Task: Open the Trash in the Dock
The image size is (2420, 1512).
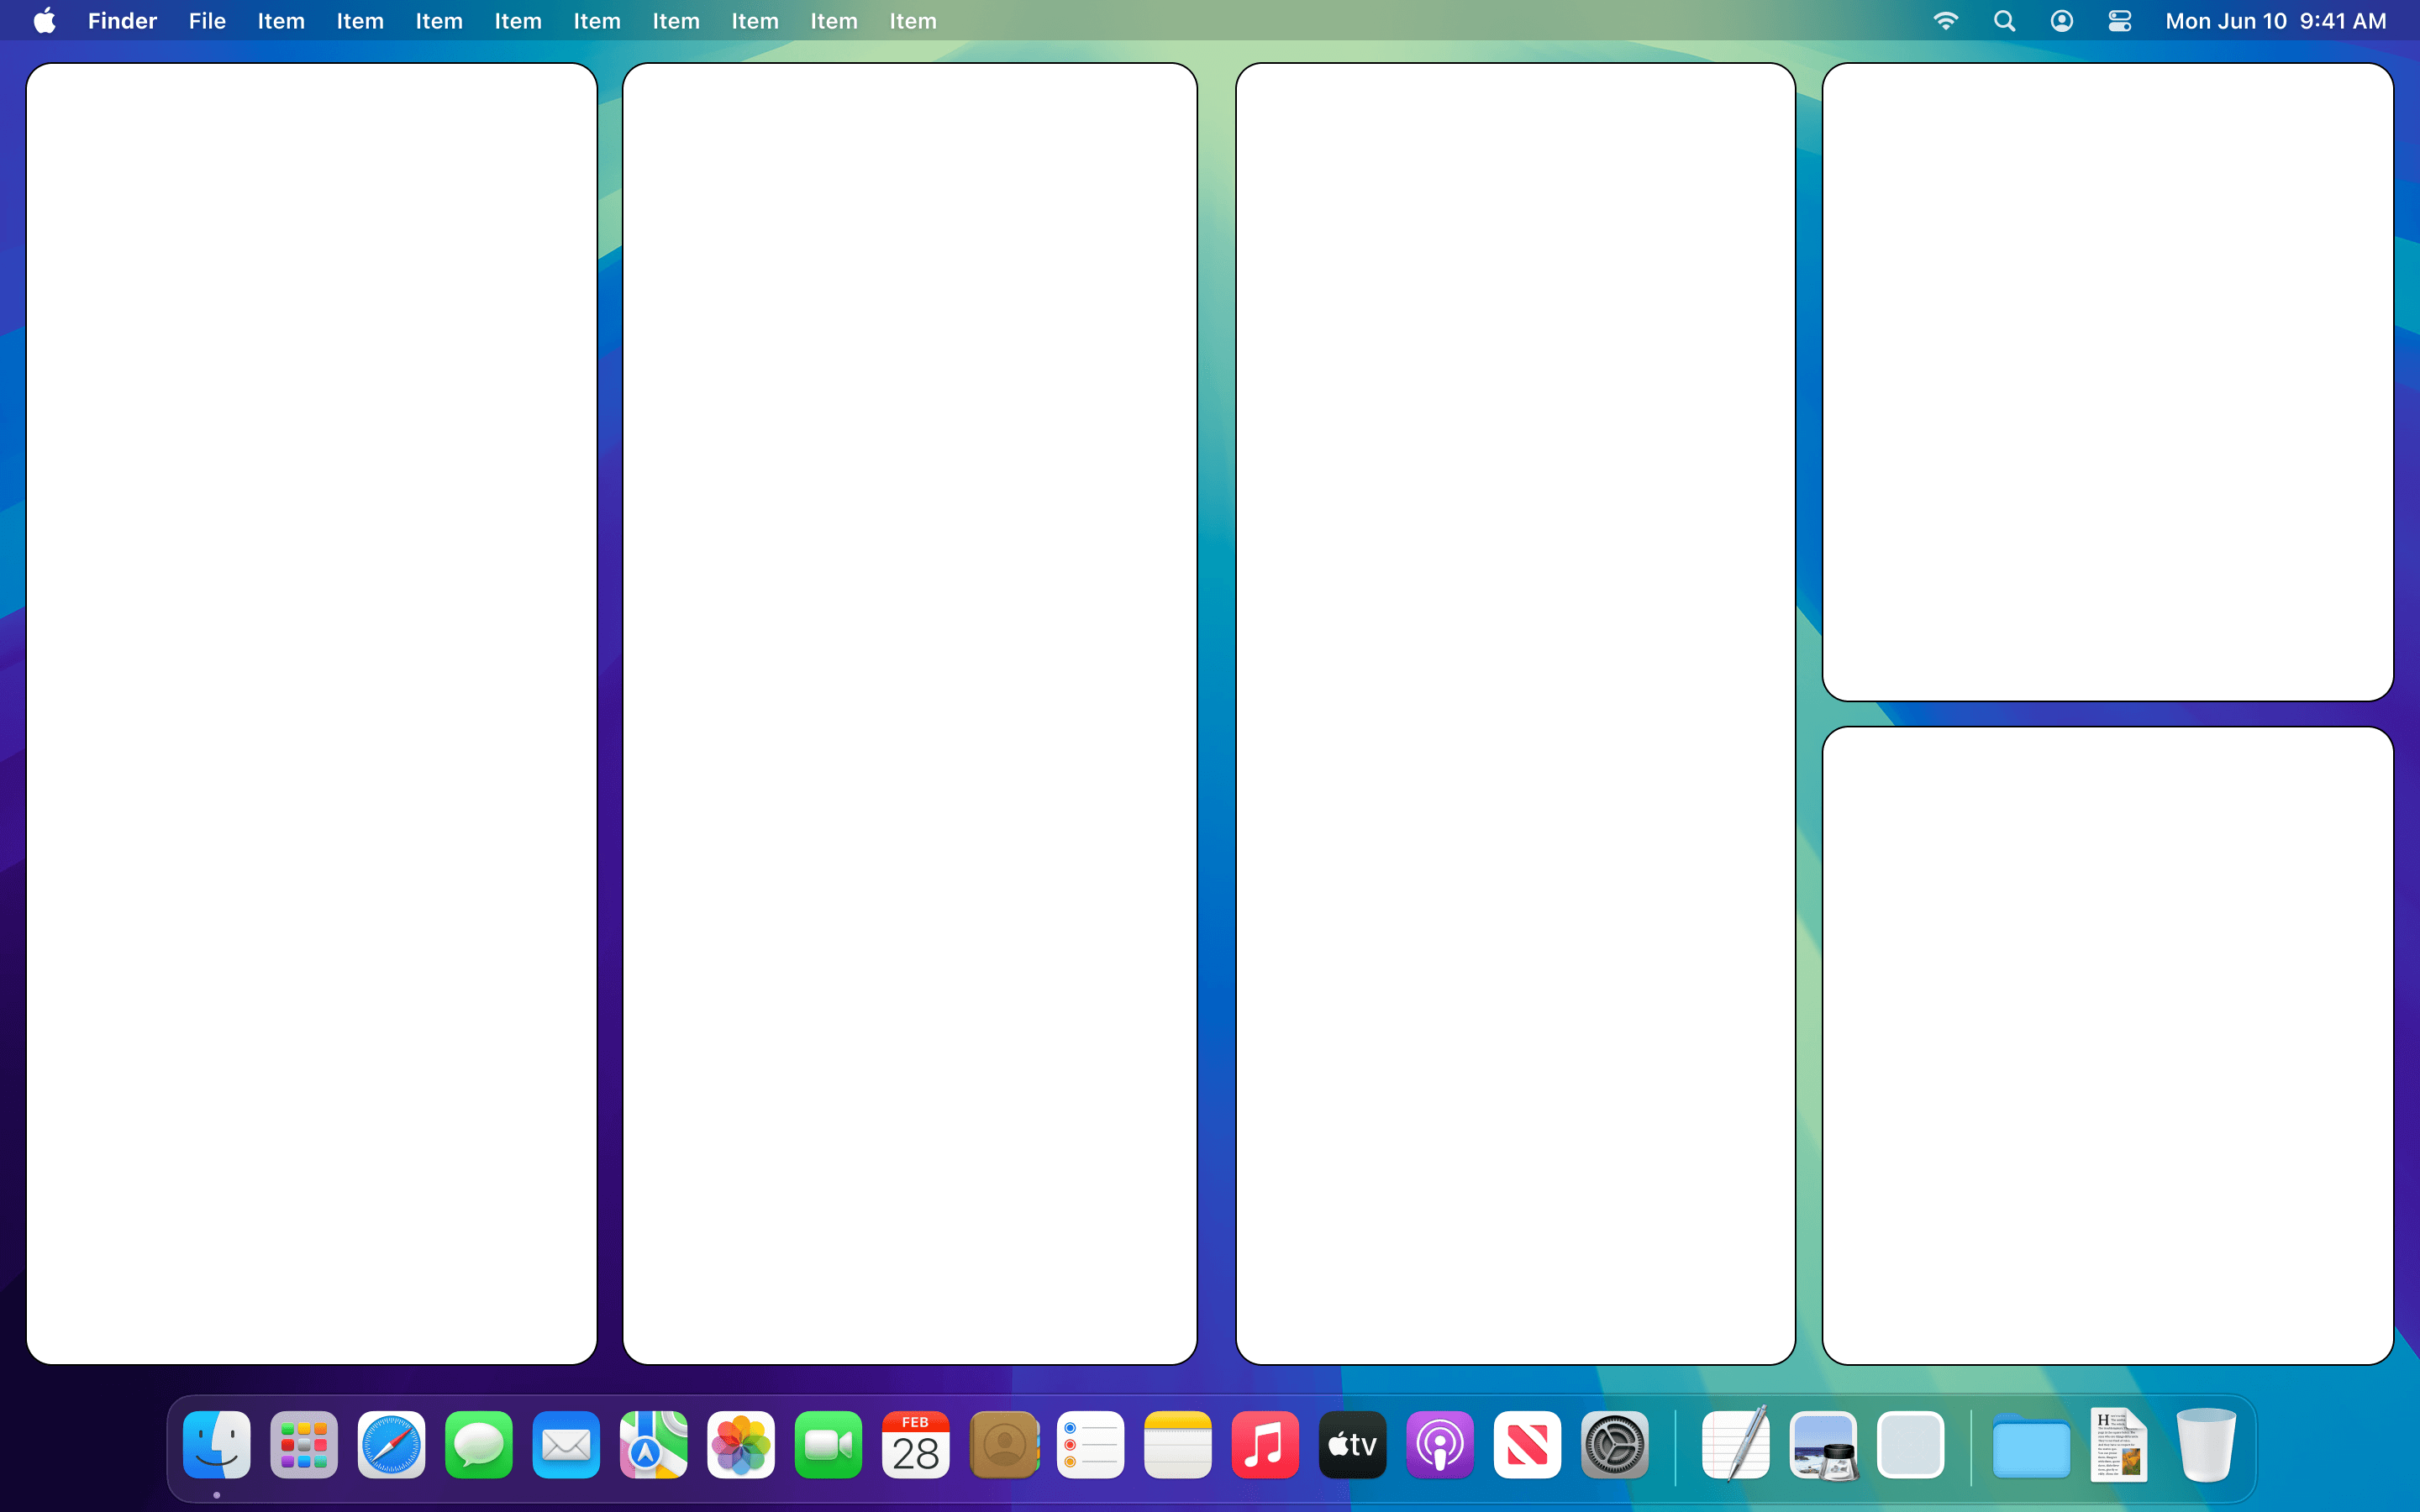Action: (2206, 1444)
